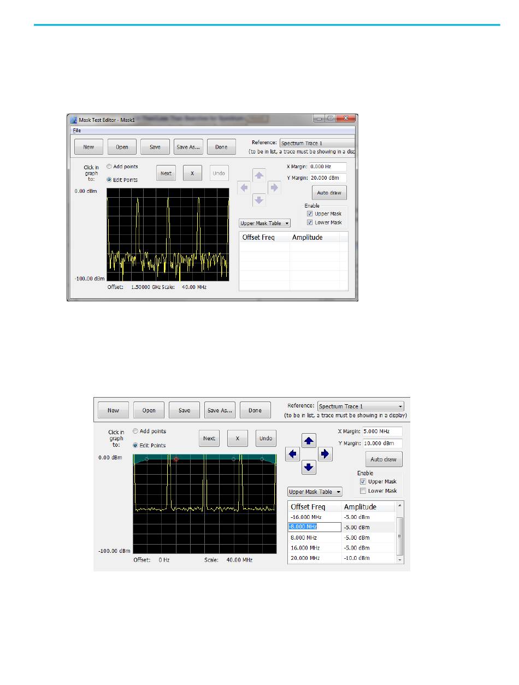Click the blue right arrow in lower editor
This screenshot has height=685, width=519.
[325, 454]
